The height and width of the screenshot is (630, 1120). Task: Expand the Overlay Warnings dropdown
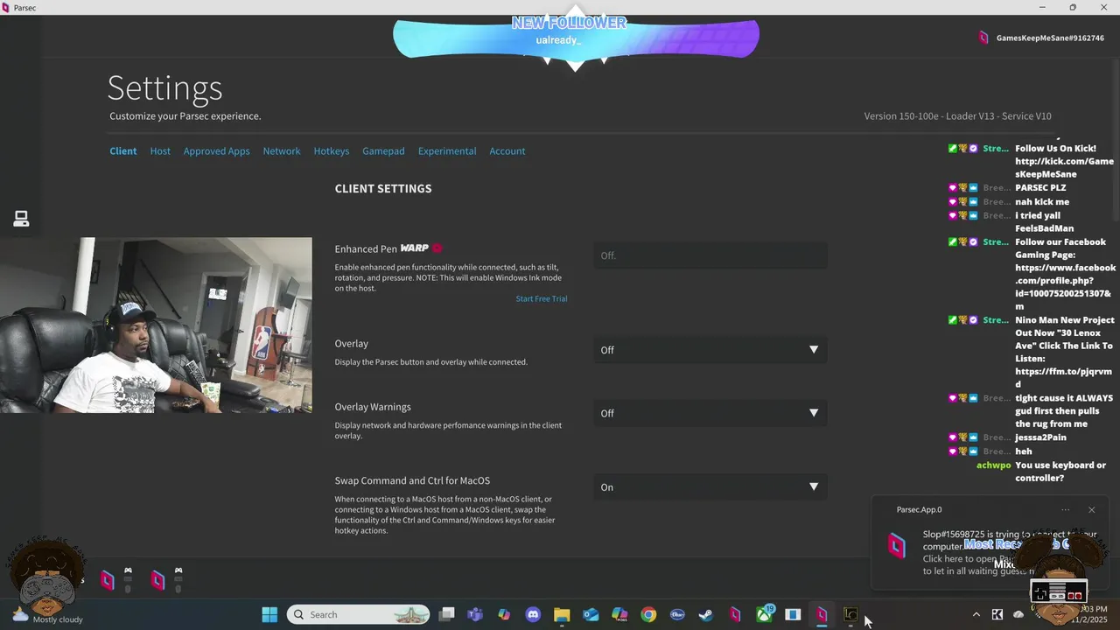pos(710,413)
